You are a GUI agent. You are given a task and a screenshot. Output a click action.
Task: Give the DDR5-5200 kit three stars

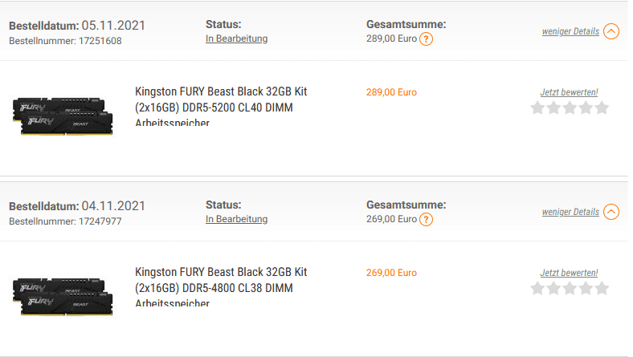570,108
